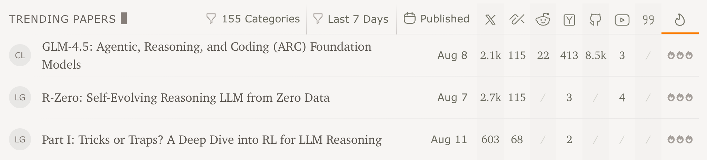Click the CL category badge for GLM-4.5
This screenshot has width=707, height=160.
pyautogui.click(x=20, y=55)
